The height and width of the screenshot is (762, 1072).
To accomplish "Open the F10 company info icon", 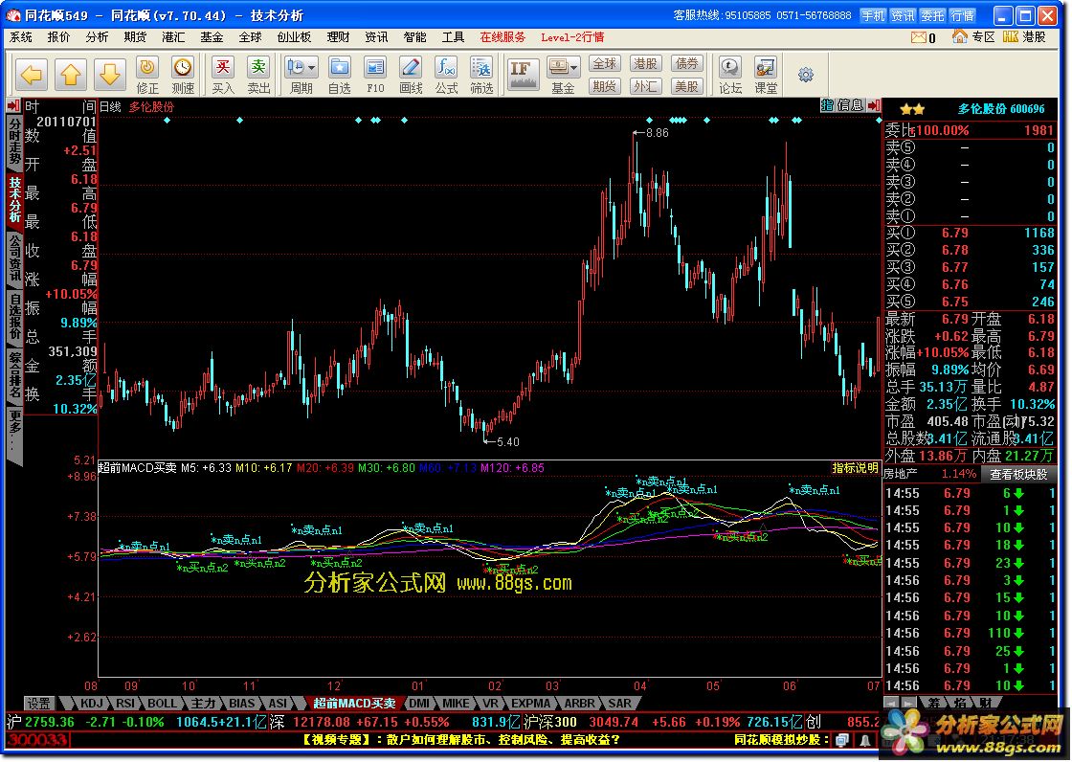I will (375, 75).
